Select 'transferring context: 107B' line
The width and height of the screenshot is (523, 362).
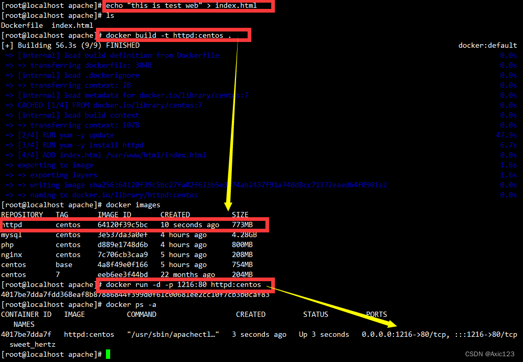tap(85, 125)
